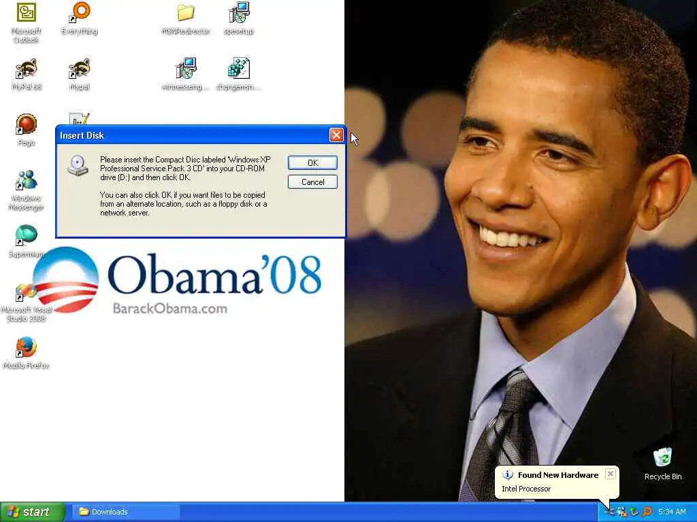Click the balloon's info icon
The width and height of the screenshot is (697, 522).
click(508, 475)
